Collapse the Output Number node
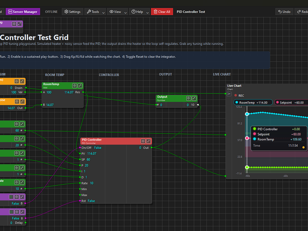This screenshot has width=308, height=231. pyautogui.click(x=194, y=98)
